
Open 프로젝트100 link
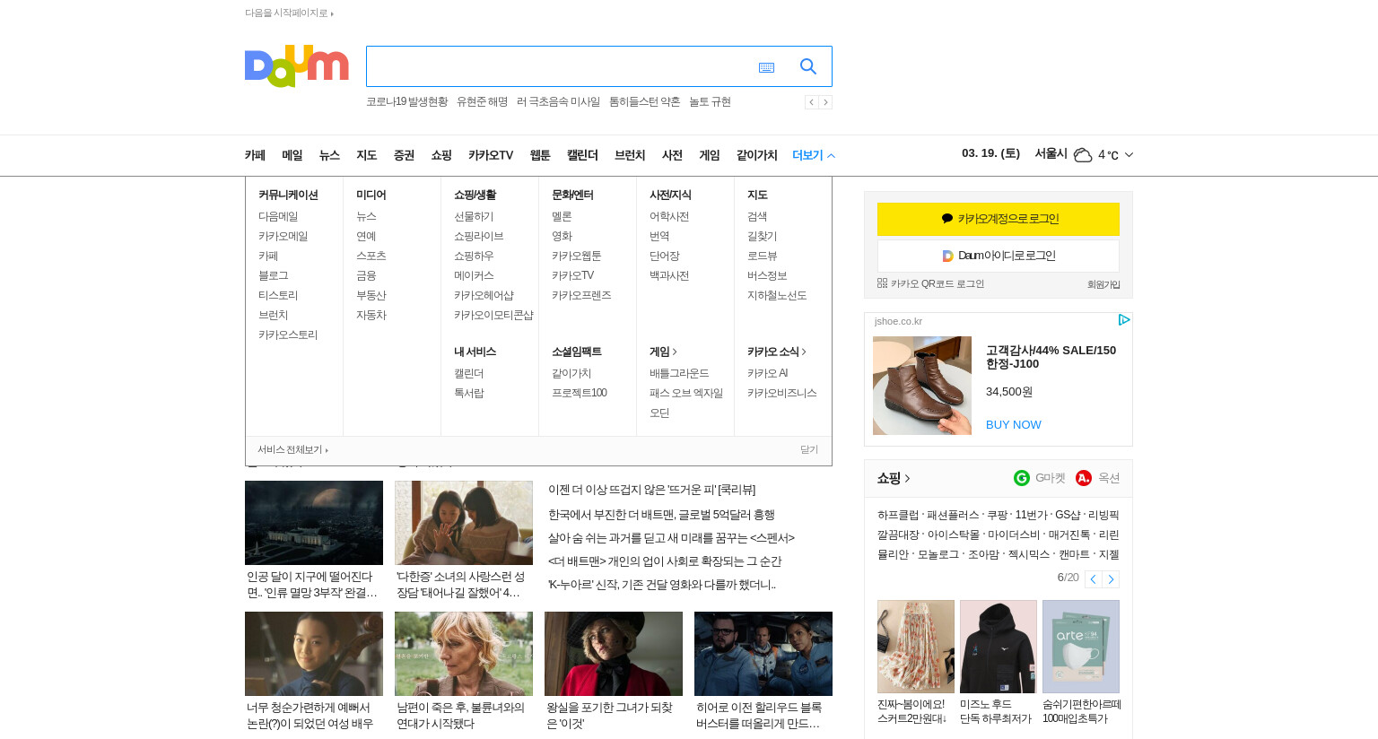pyautogui.click(x=579, y=393)
